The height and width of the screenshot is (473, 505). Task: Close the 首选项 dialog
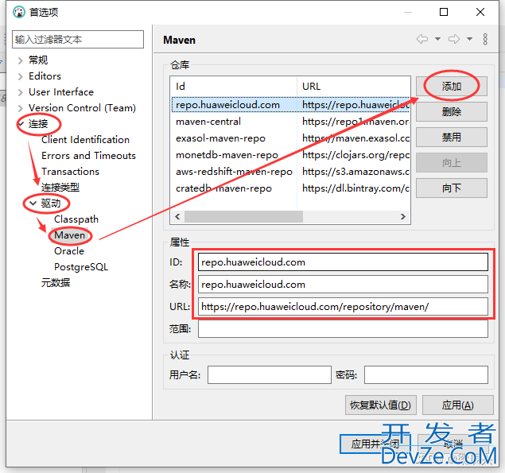(x=480, y=12)
